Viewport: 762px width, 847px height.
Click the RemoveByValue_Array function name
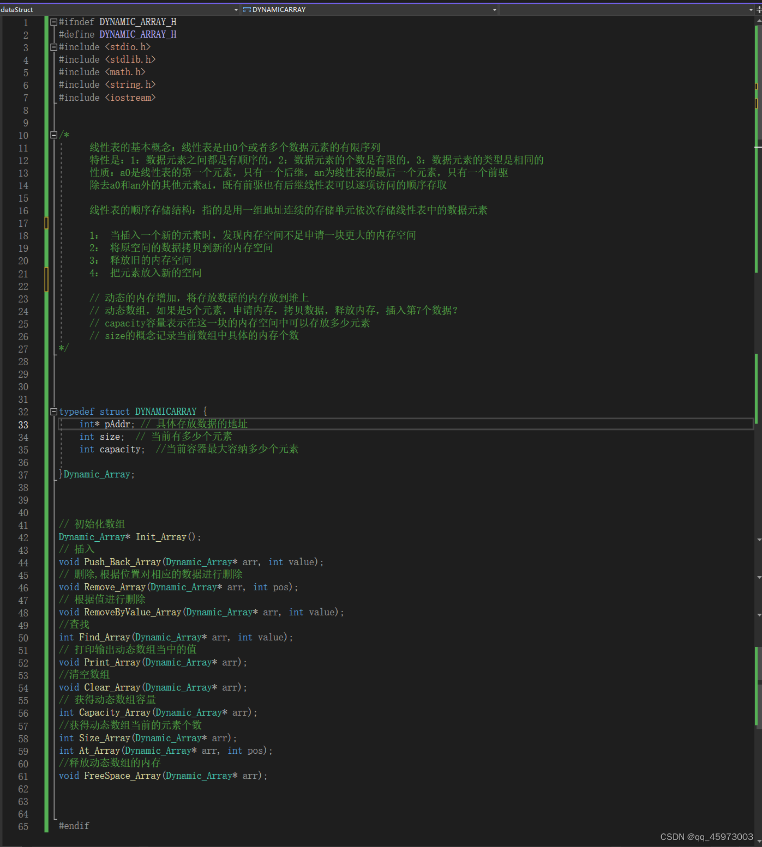click(x=133, y=612)
